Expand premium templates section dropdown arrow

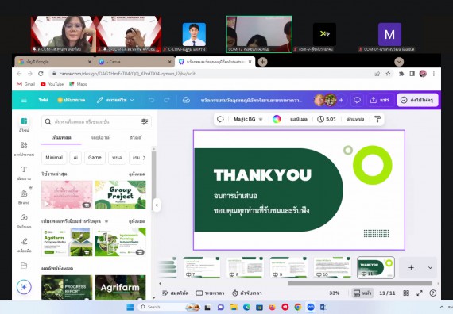[106, 221]
